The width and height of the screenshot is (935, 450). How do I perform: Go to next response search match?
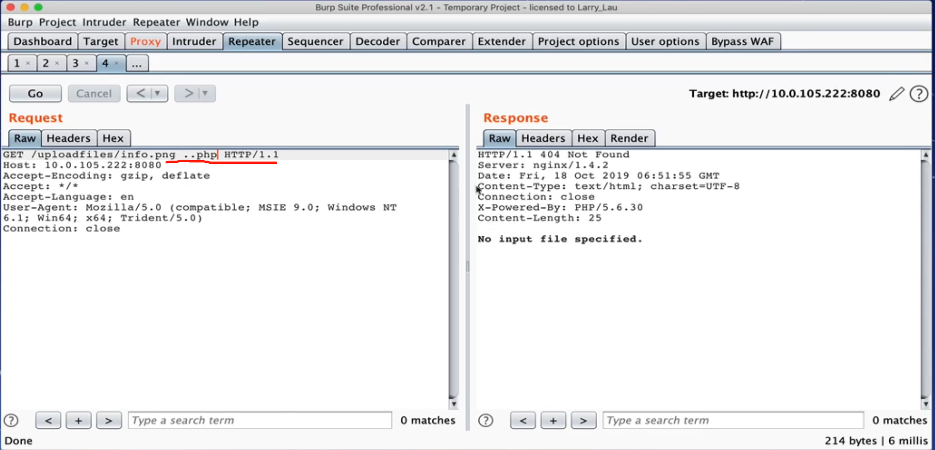tap(583, 420)
